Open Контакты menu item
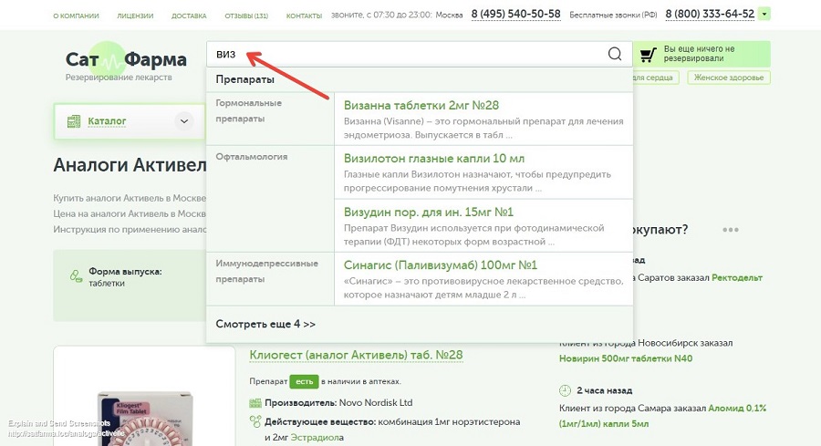Image resolution: width=821 pixels, height=446 pixels. 304,16
